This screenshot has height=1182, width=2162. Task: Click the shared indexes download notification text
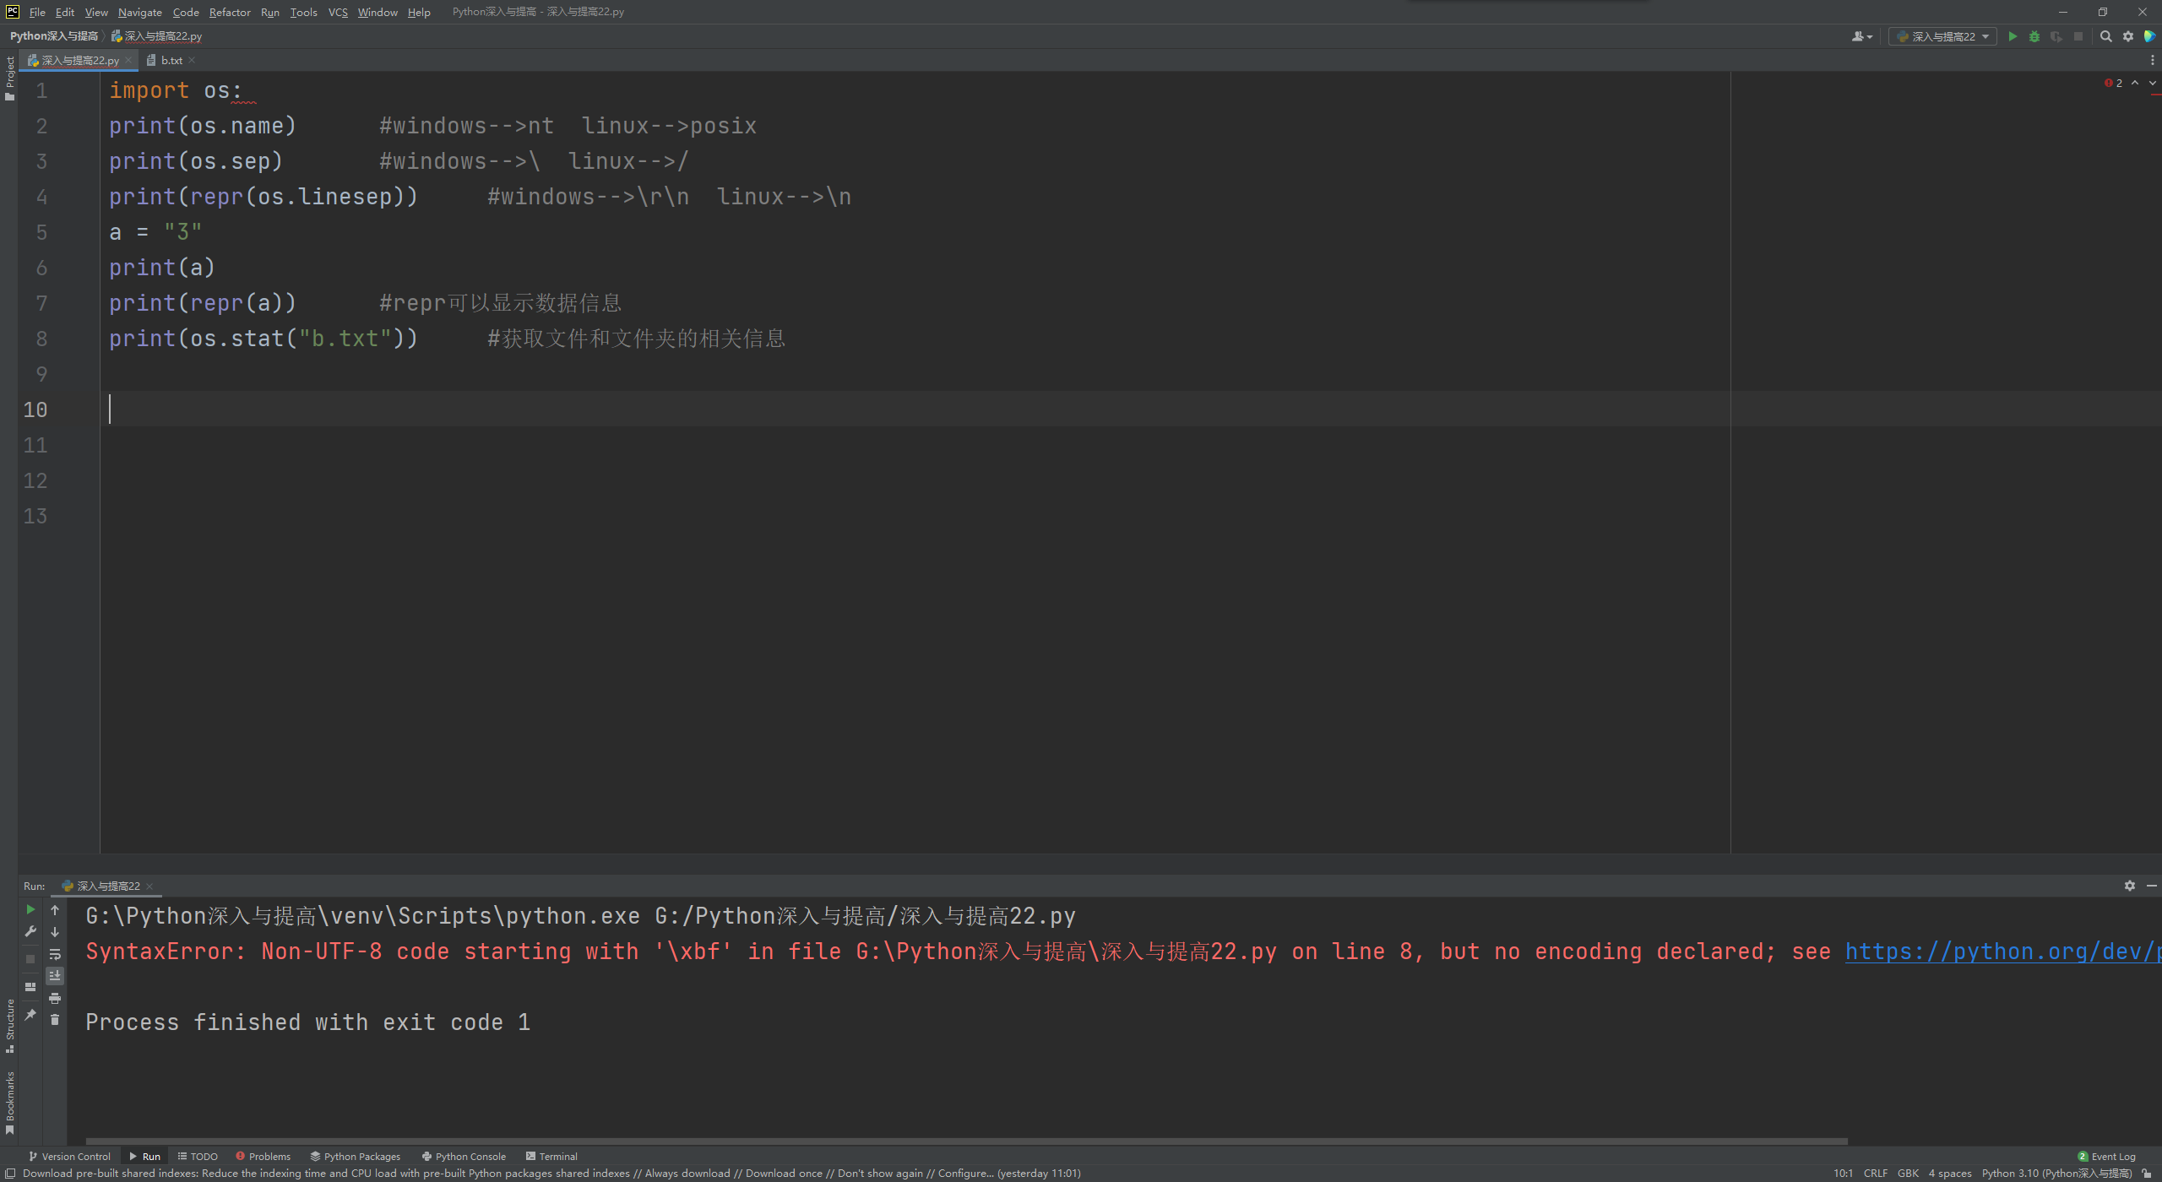[551, 1174]
